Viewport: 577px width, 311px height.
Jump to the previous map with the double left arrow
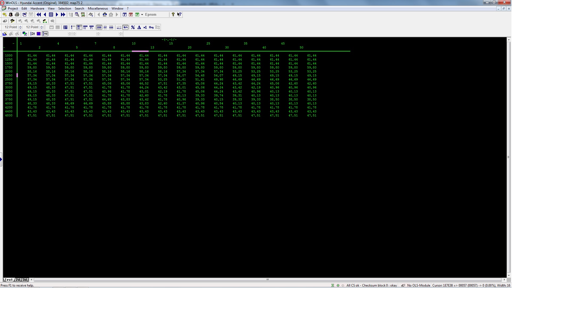(x=39, y=15)
